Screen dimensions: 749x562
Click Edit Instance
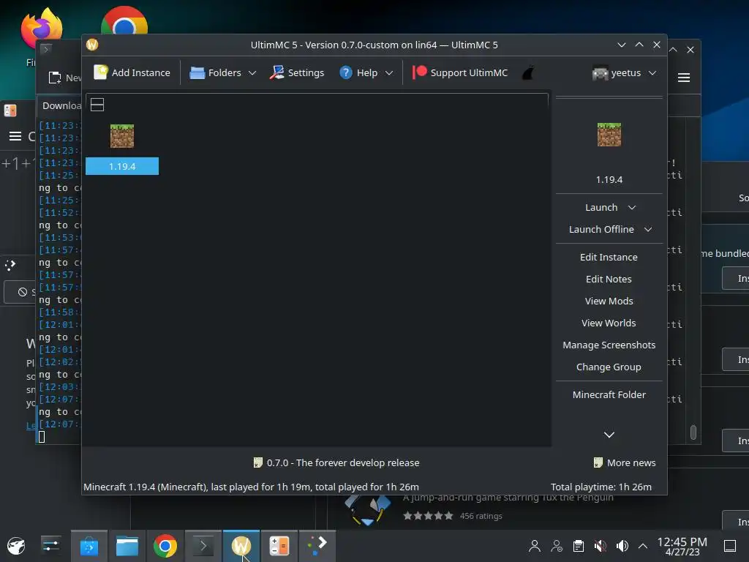pos(609,257)
